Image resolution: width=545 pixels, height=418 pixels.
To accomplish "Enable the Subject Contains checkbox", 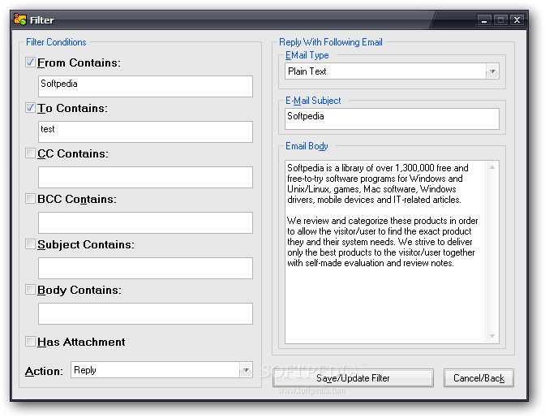I will [x=30, y=244].
